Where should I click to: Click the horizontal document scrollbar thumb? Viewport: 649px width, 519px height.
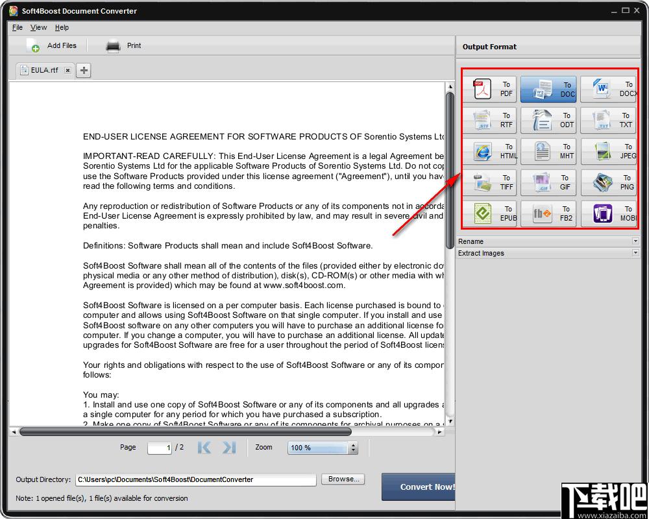click(186, 431)
